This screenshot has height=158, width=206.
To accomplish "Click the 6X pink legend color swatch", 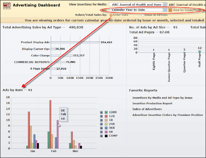I will [x=106, y=132].
